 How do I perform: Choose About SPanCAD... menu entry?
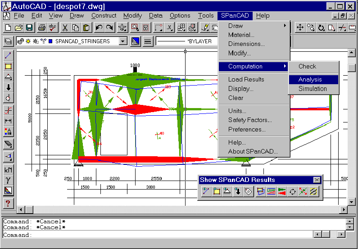[x=254, y=152]
